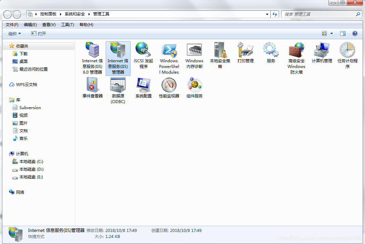The height and width of the screenshot is (244, 365).
Task: Click the 打开 toolbar button
Action: tap(39, 34)
